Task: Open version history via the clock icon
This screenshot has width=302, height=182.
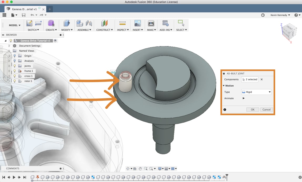Action: point(263,15)
